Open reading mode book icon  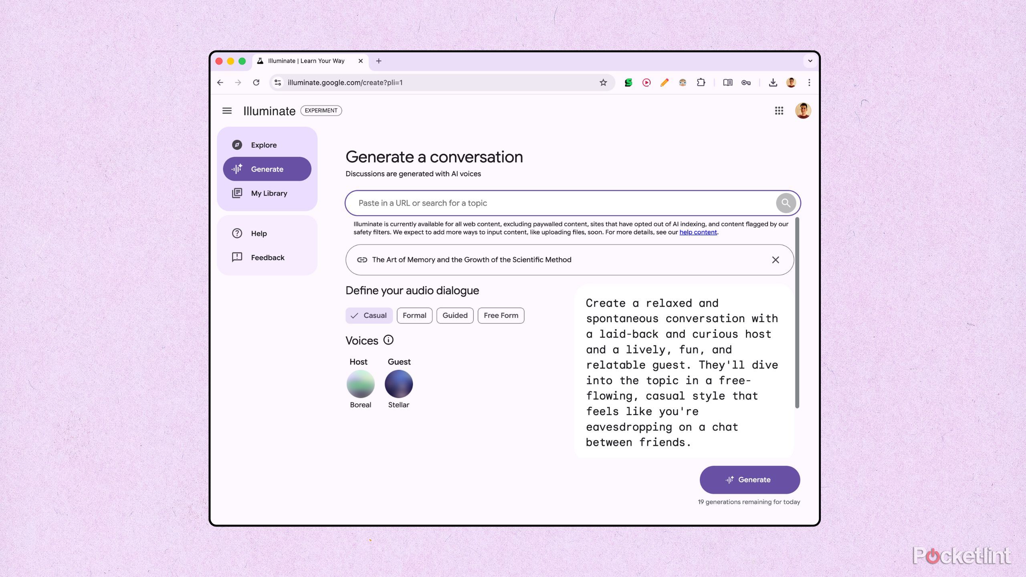[x=728, y=83]
